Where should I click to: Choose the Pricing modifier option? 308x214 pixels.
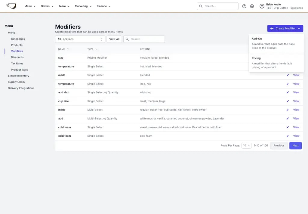click(x=276, y=63)
